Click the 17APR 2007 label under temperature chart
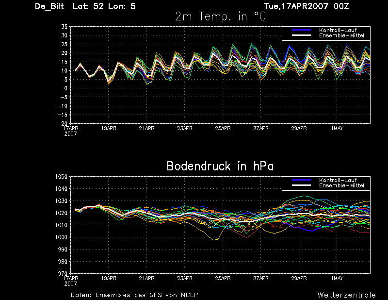Viewport: 388px width, 300px height. 71,131
